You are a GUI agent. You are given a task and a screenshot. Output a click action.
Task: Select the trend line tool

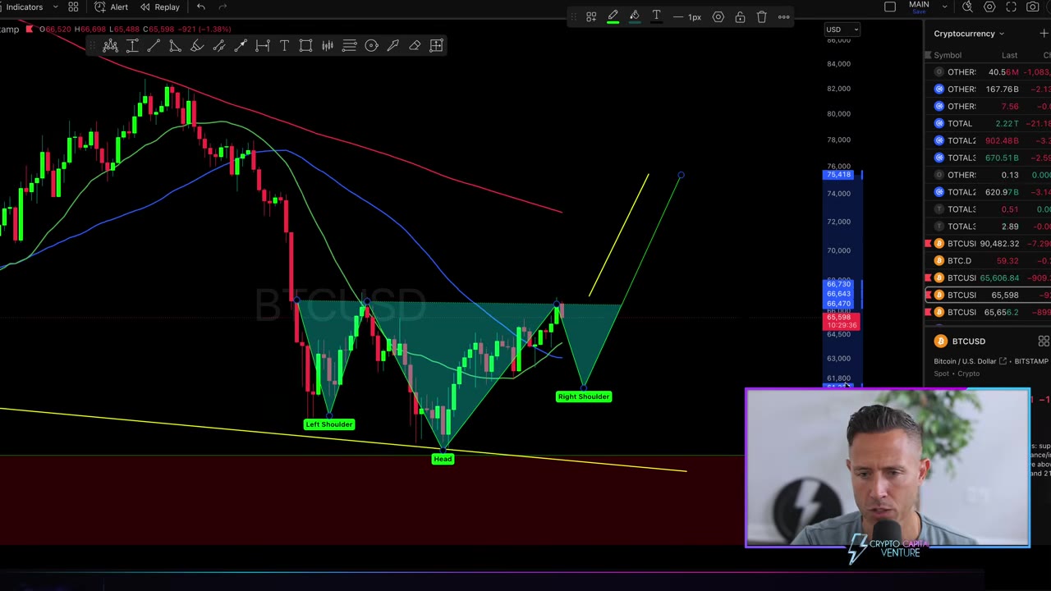point(154,46)
